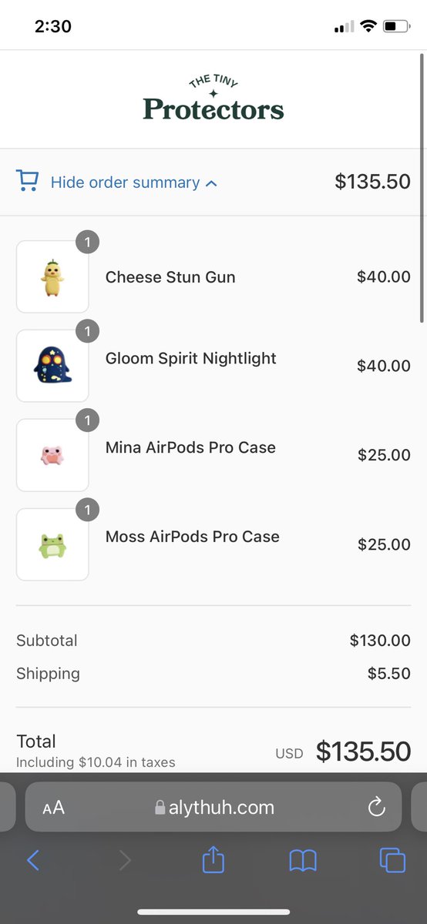
Task: Open the Safari share sheet
Action: click(213, 859)
